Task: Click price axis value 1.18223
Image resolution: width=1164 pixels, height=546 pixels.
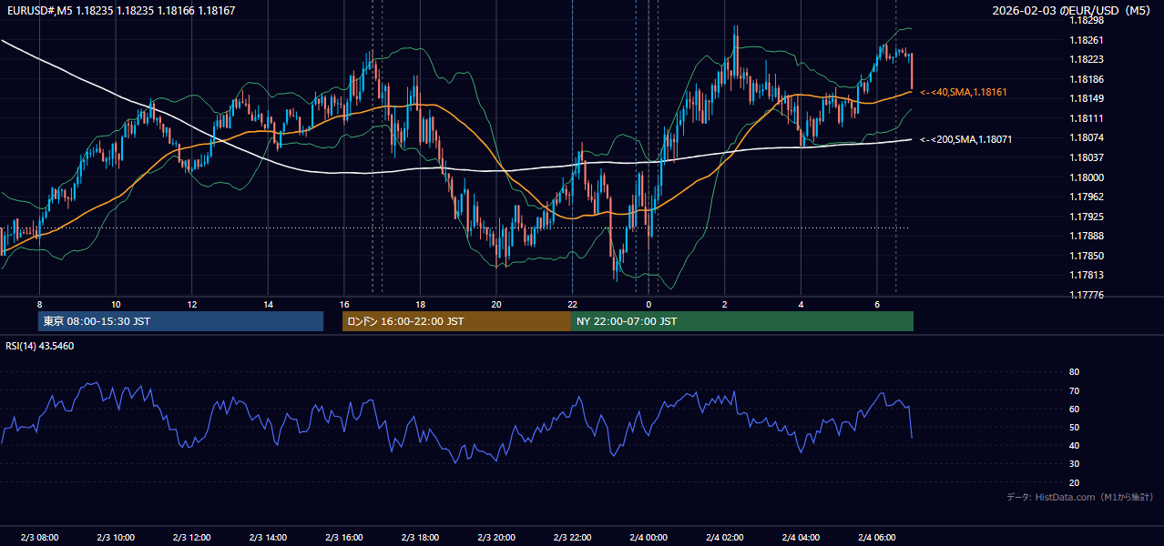Action: click(1087, 59)
